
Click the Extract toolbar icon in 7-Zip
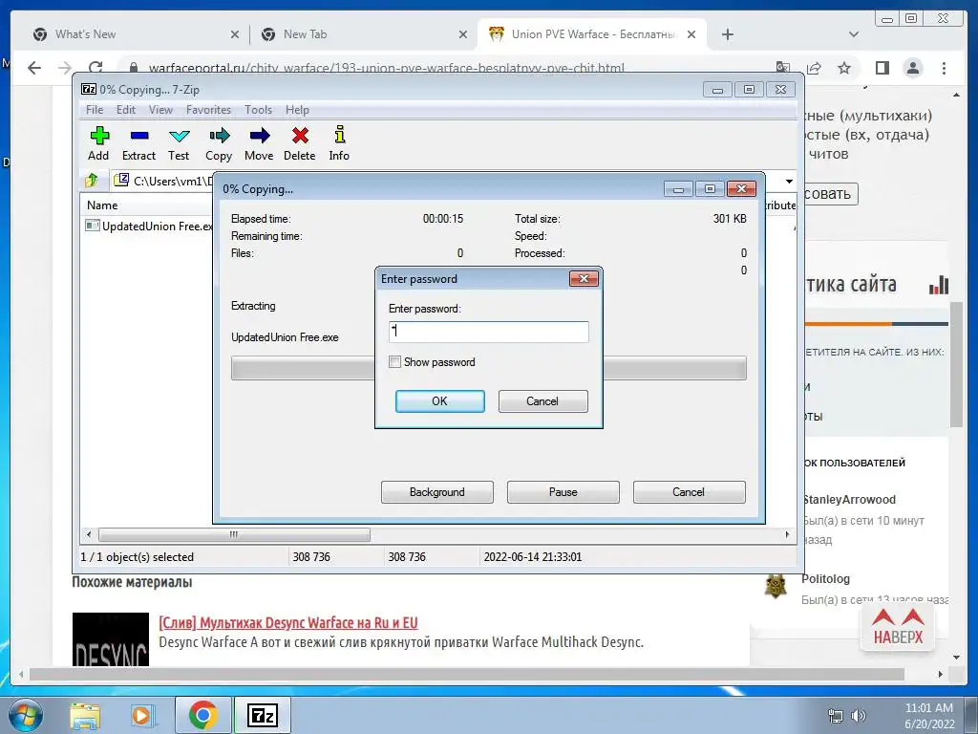coord(139,136)
